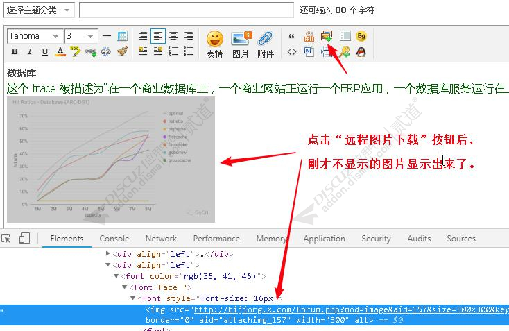Toggle the DevTools device toolbar icon
Screen dimensions: 509x331
(x=24, y=238)
